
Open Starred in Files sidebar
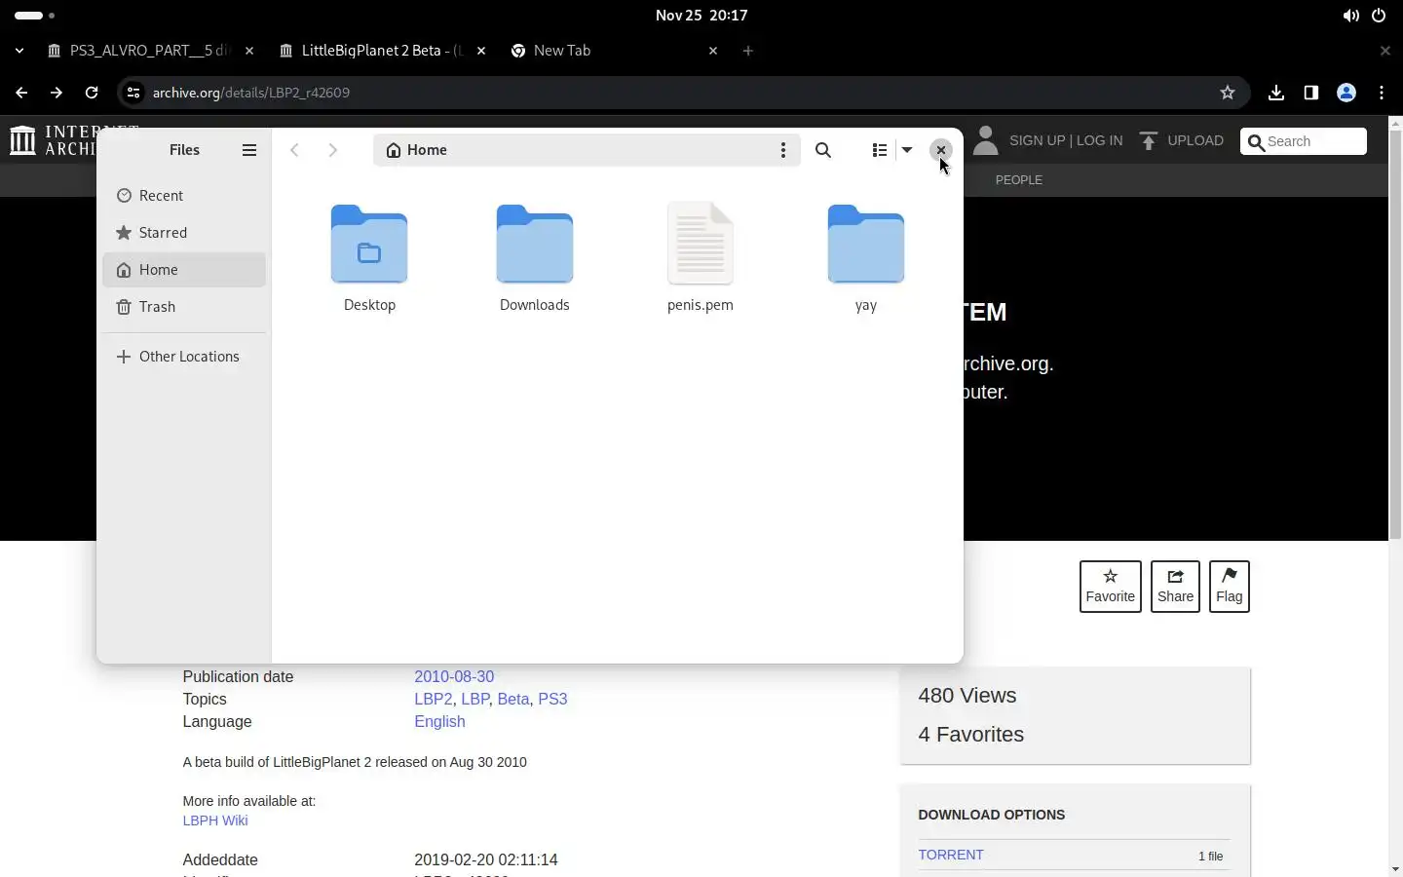pyautogui.click(x=184, y=233)
